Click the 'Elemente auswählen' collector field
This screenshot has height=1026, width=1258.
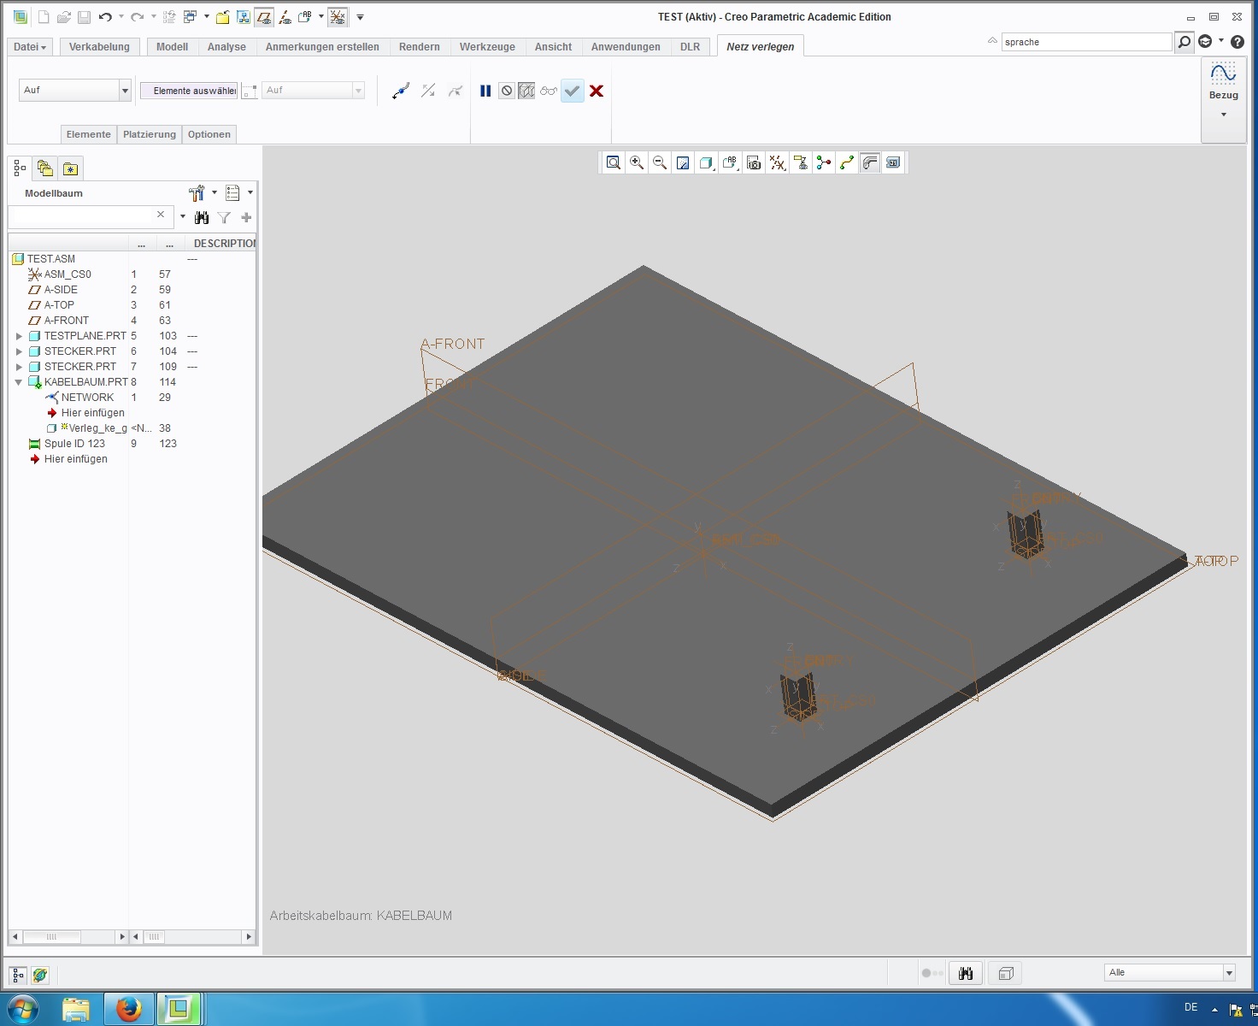tap(189, 91)
